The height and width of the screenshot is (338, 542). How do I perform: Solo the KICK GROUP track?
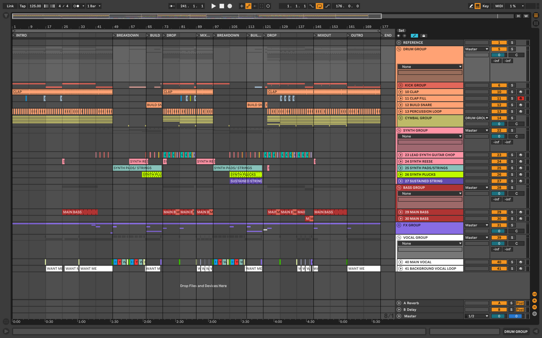pyautogui.click(x=512, y=85)
